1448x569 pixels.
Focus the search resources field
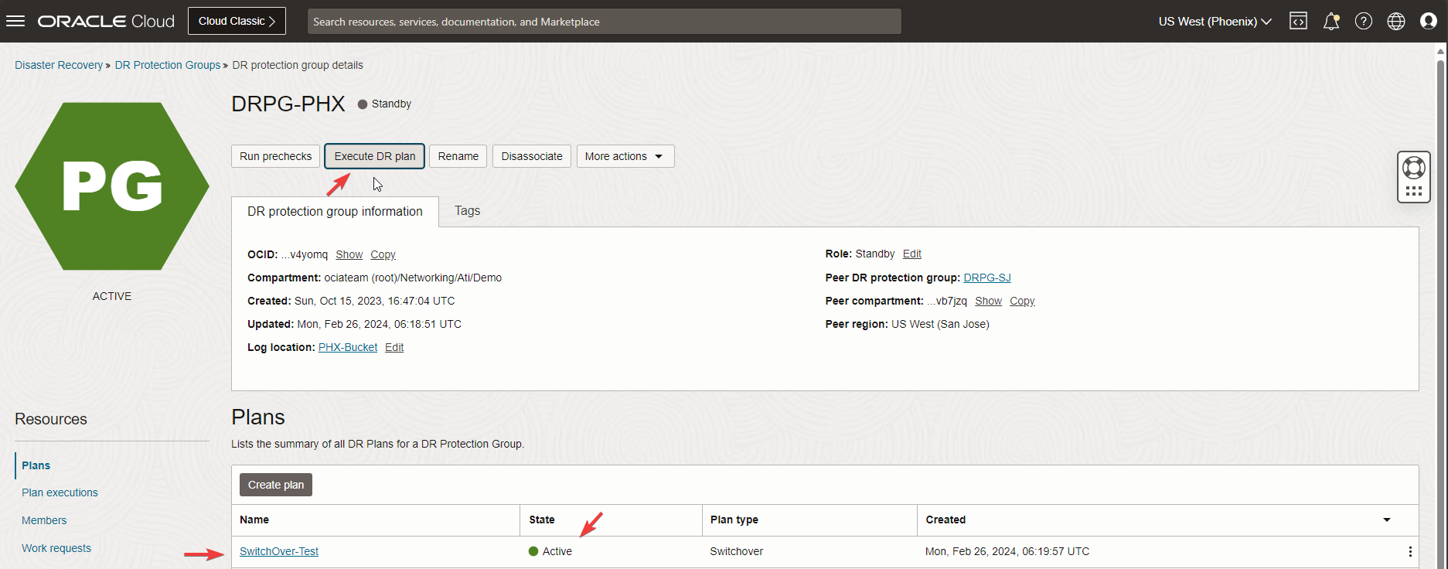tap(604, 22)
